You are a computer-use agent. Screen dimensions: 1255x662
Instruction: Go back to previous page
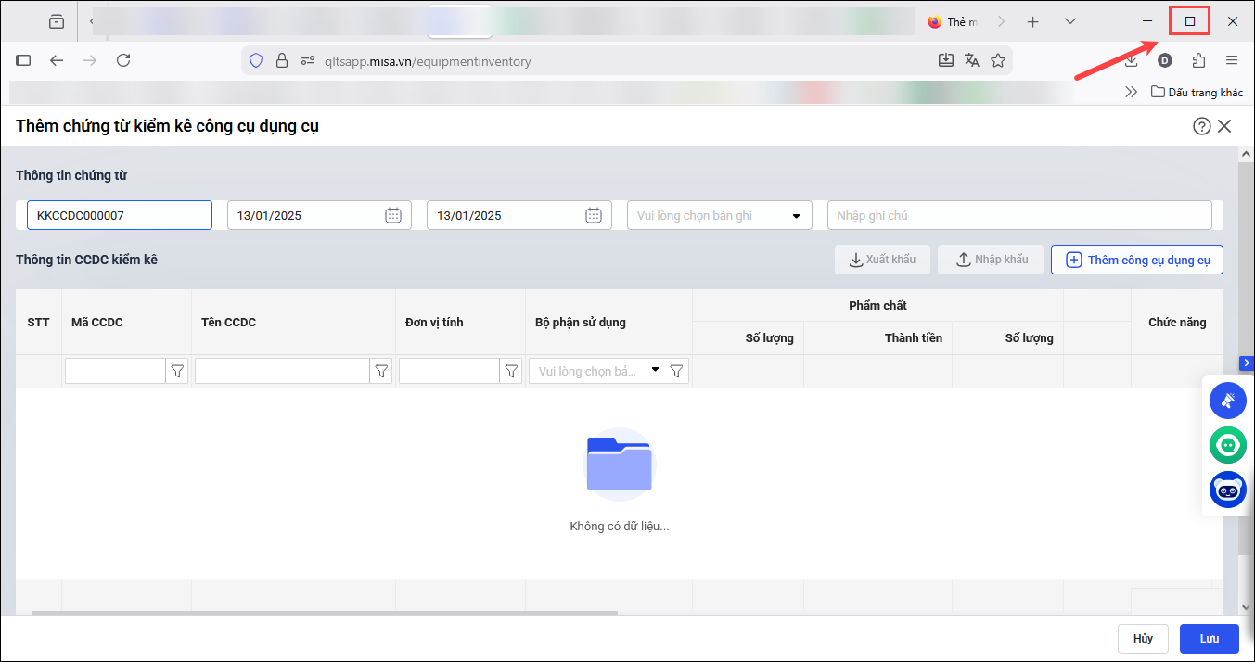coord(57,60)
